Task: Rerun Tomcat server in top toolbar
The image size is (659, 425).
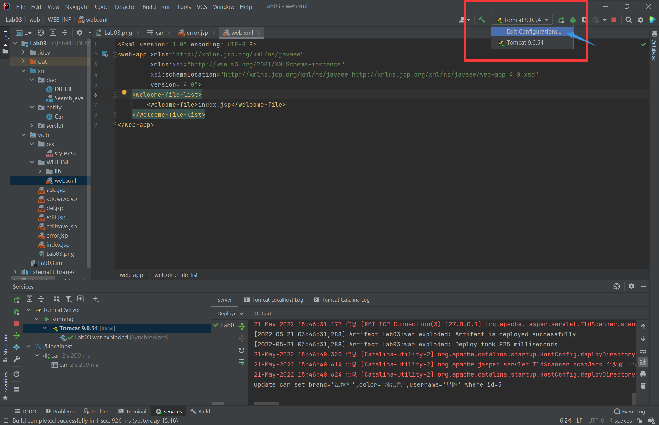Action: [x=561, y=20]
